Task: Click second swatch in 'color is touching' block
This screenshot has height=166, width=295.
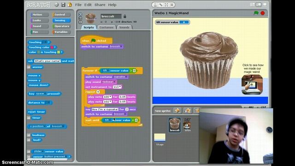Action: tap(59, 52)
